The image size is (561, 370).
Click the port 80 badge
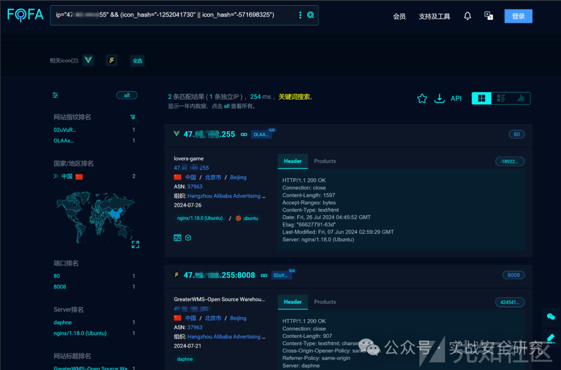517,134
